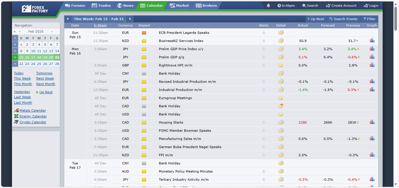Set alert bell for FPI m/m
The width and height of the screenshot is (399, 188).
264,155
